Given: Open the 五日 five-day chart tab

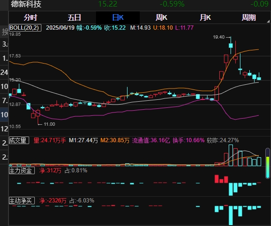Looking at the screenshot, I should (x=74, y=17).
